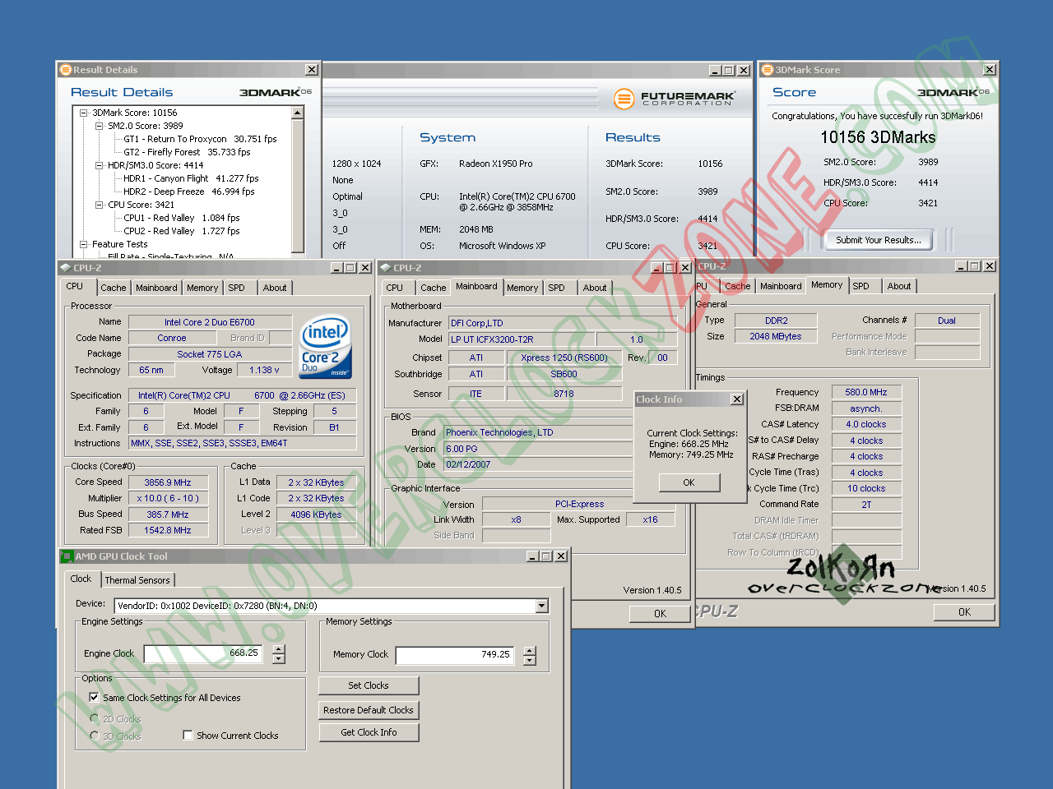Click the Engine Clock input field

[x=202, y=654]
